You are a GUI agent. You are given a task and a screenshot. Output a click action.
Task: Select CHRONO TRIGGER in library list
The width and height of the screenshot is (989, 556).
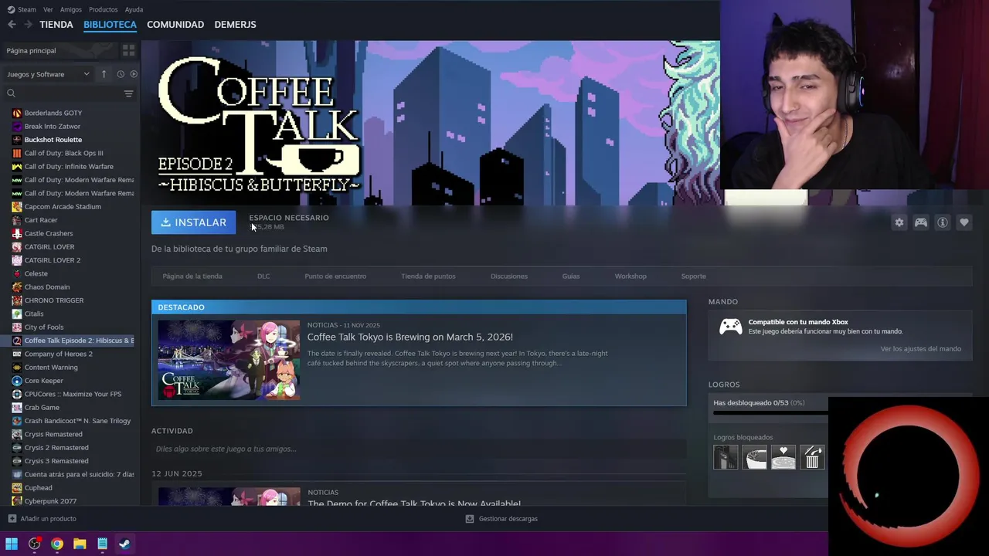click(x=53, y=300)
